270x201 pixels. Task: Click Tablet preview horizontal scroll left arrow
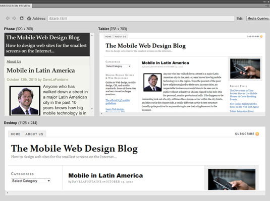(101, 113)
